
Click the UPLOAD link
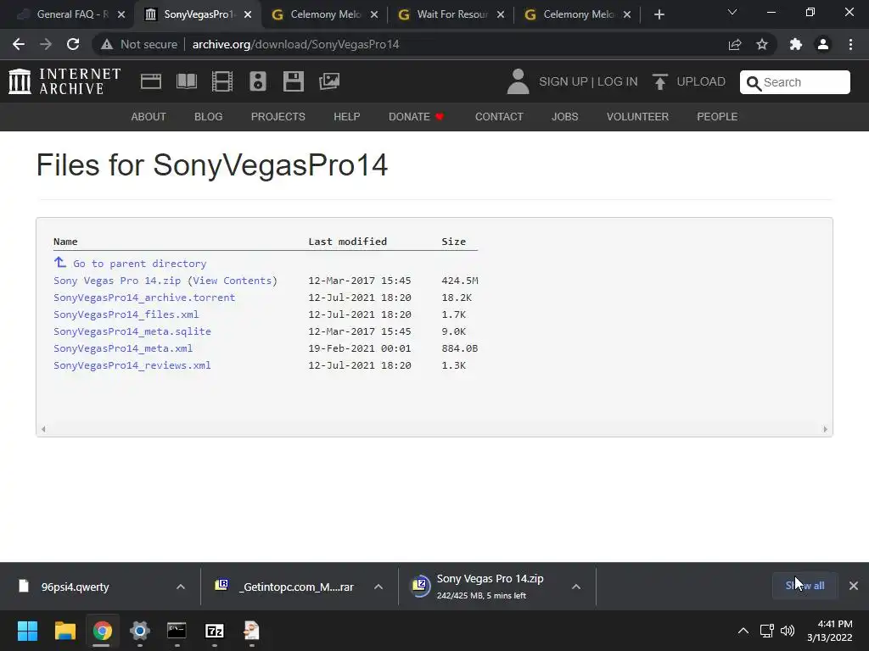click(700, 81)
